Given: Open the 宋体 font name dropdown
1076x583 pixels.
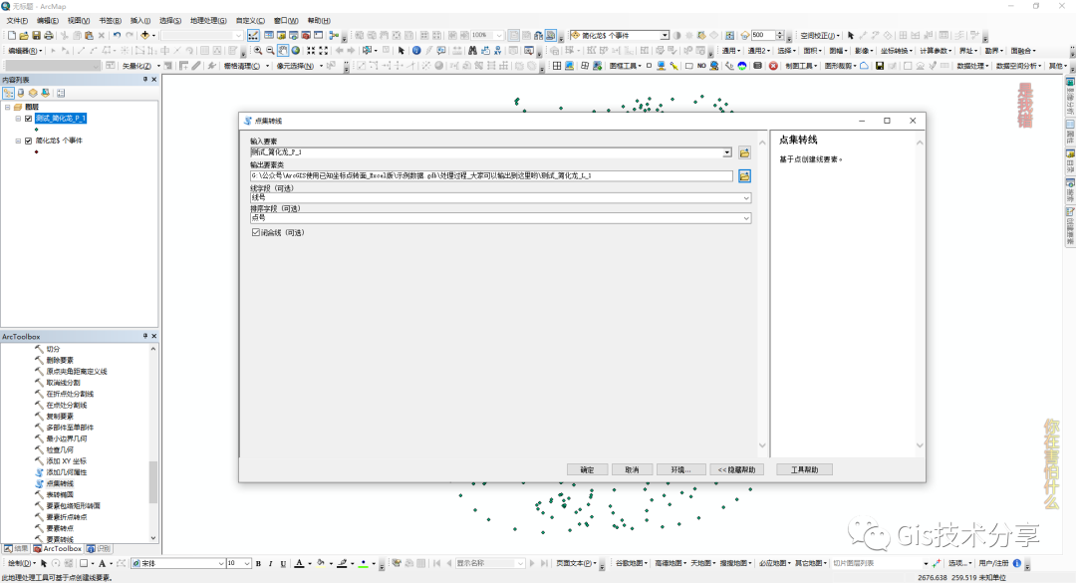Looking at the screenshot, I should (x=220, y=564).
